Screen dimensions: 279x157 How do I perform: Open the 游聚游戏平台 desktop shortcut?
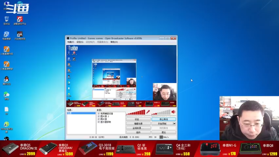[20, 20]
